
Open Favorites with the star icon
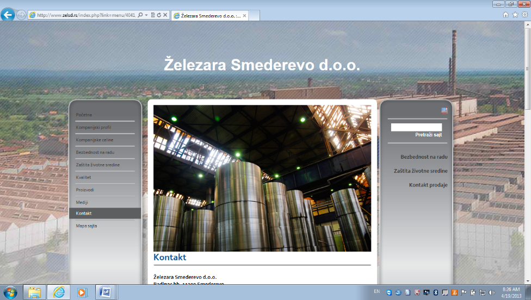[x=515, y=15]
